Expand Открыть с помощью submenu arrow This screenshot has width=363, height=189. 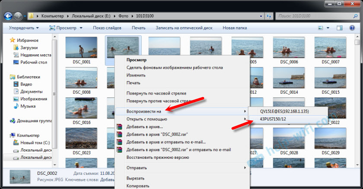[x=245, y=119]
